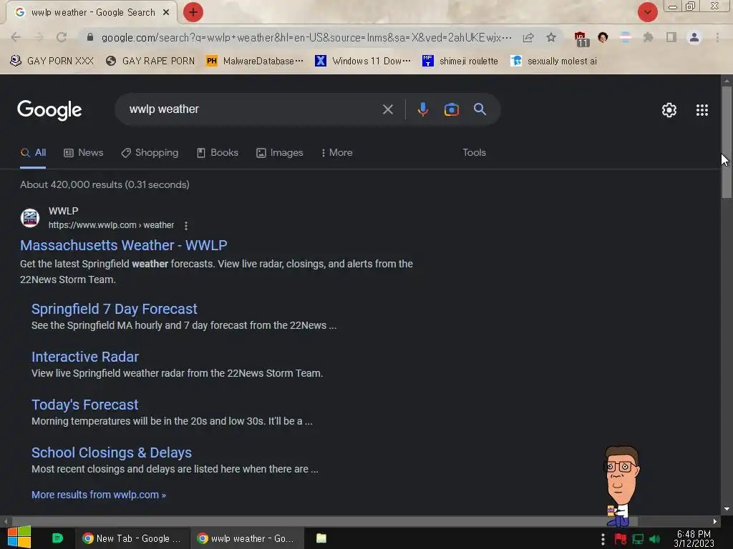Close the wwlp weather browser tab

pyautogui.click(x=166, y=13)
